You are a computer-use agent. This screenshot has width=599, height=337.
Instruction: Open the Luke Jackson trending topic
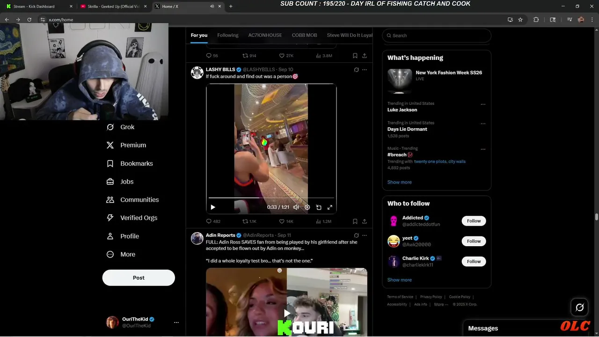click(x=402, y=110)
